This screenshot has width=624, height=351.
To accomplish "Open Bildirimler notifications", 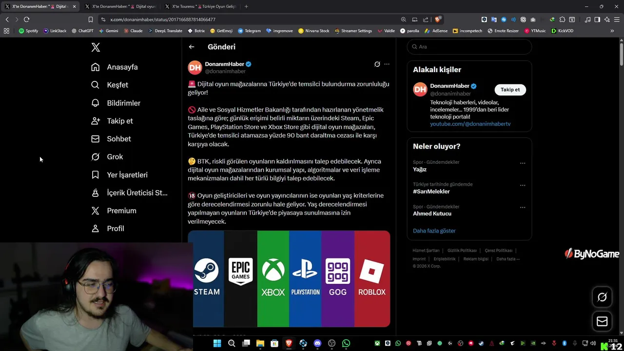I will click(116, 103).
